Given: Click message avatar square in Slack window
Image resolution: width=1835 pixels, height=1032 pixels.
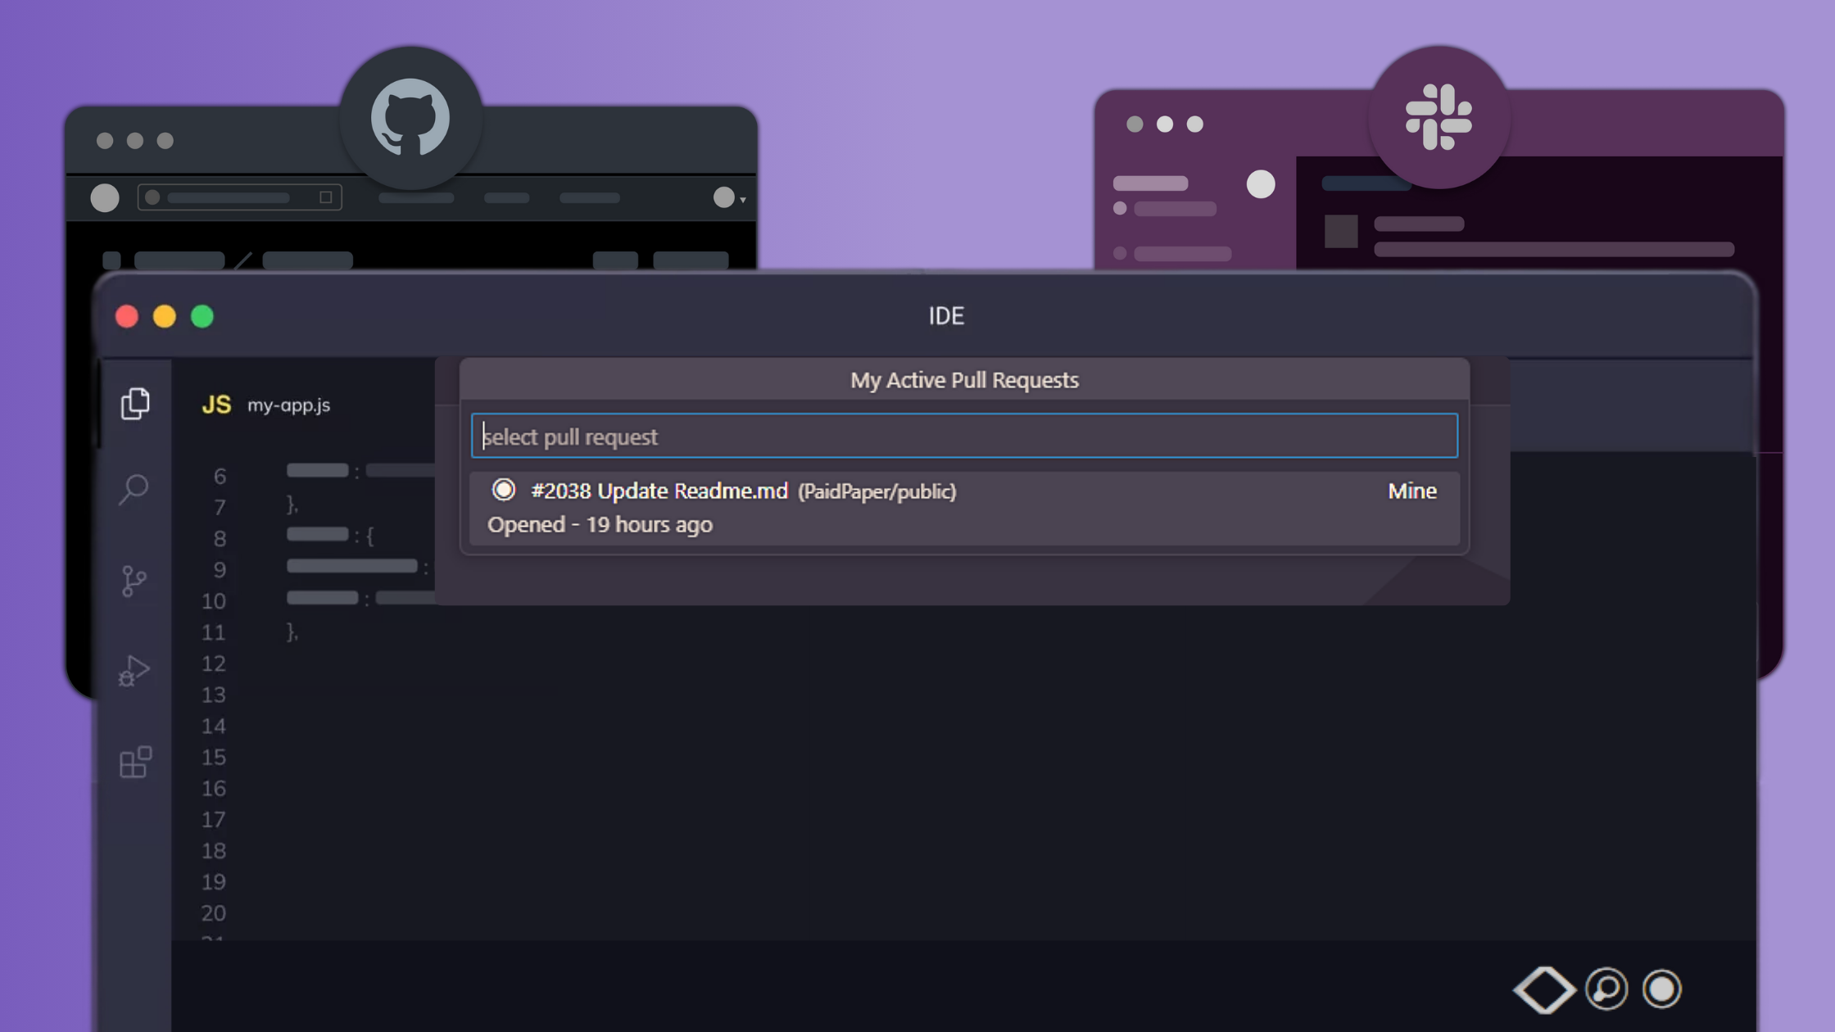Looking at the screenshot, I should click(x=1341, y=231).
